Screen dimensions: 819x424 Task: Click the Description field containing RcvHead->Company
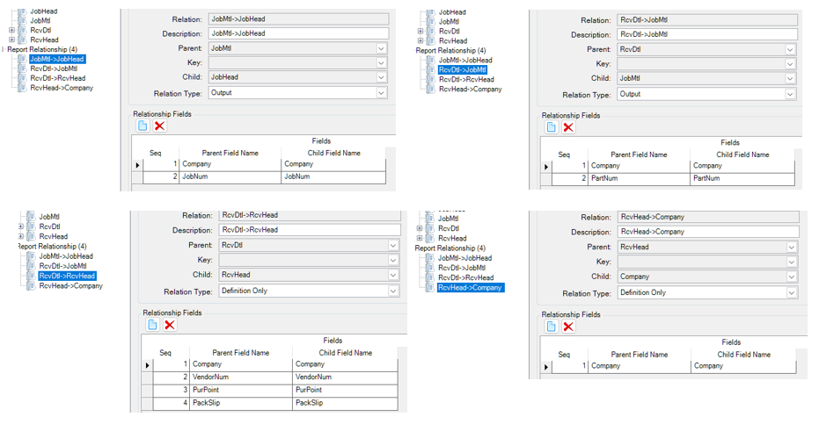coord(708,232)
